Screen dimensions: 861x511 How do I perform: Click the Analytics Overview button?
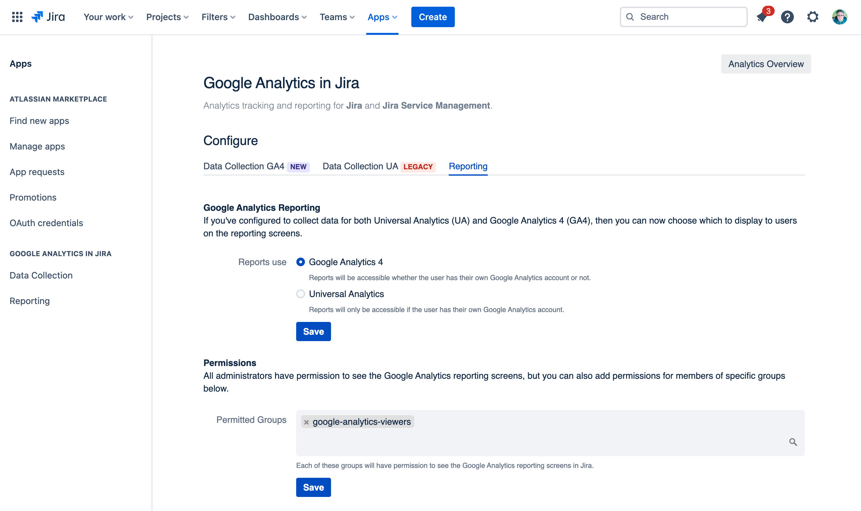(765, 64)
